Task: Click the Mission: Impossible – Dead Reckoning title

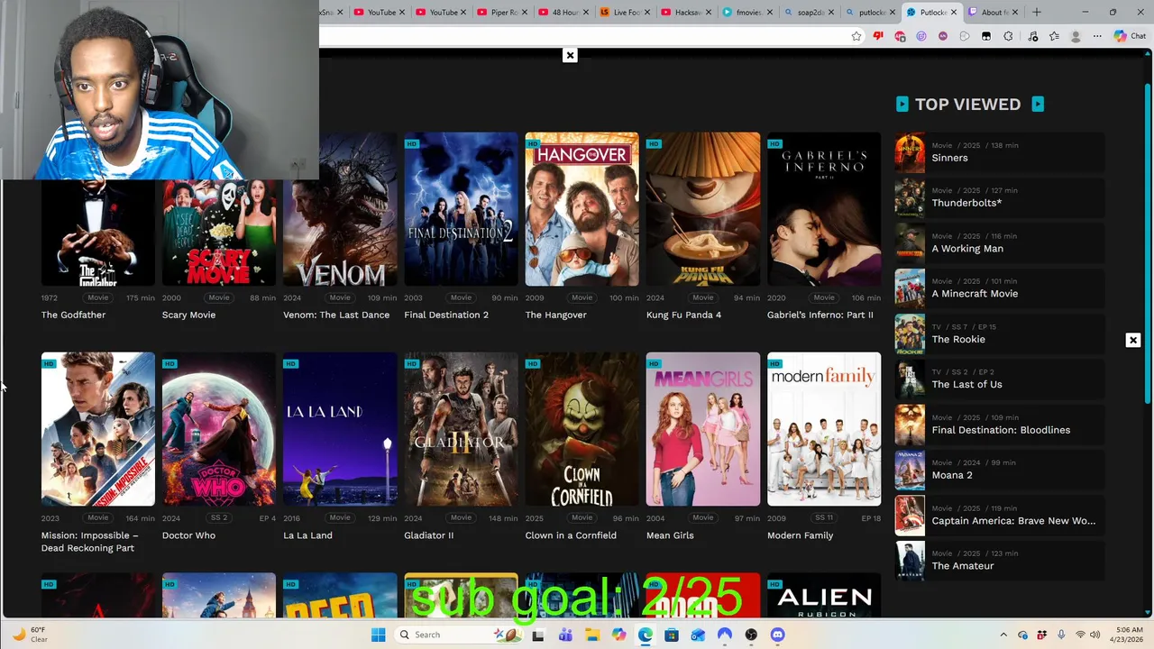Action: (89, 542)
